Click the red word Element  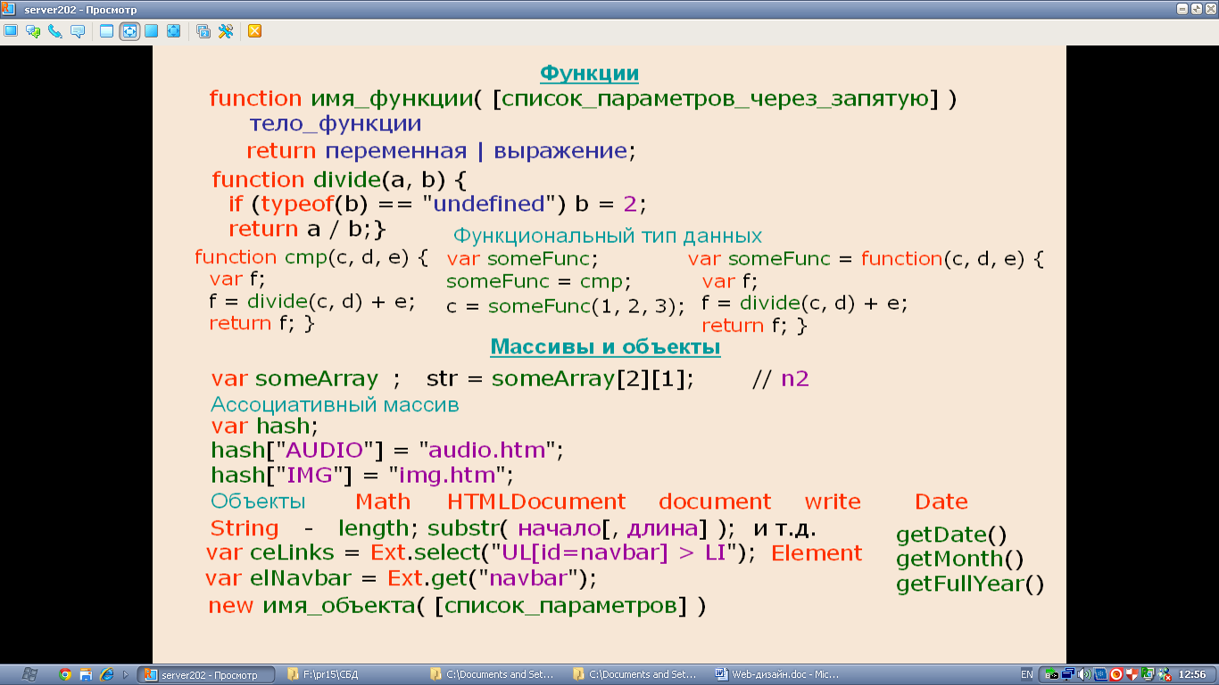tap(817, 553)
